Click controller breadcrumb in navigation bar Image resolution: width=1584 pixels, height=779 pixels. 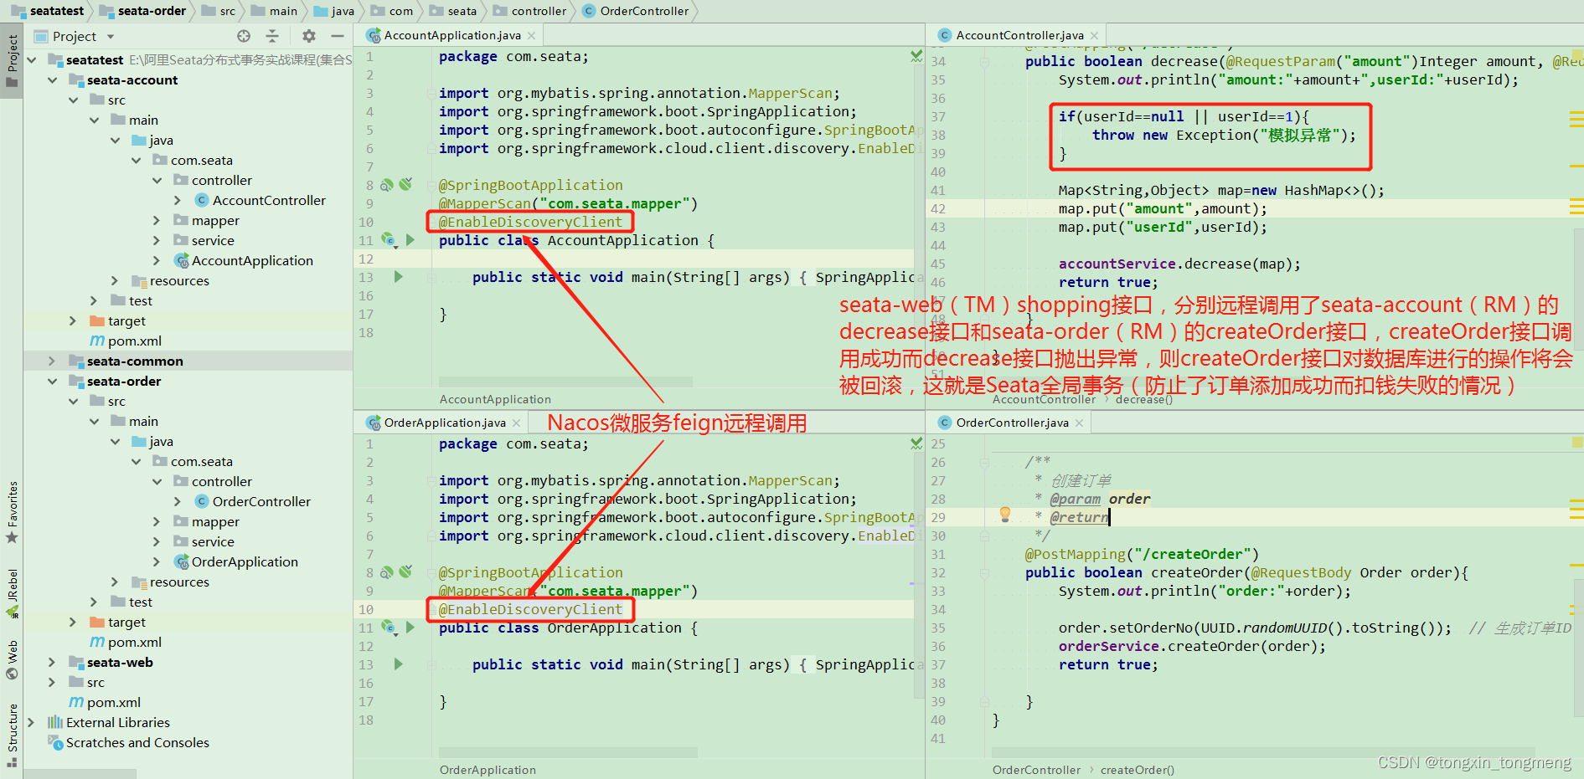(x=531, y=11)
